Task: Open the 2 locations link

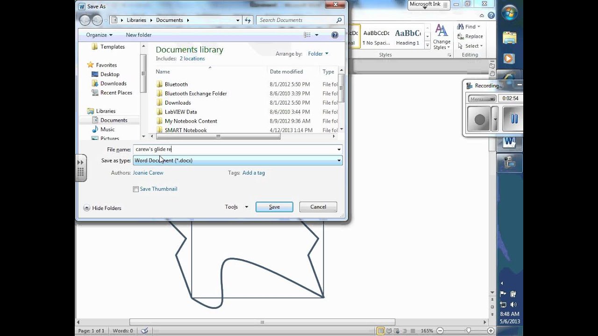Action: 192,59
